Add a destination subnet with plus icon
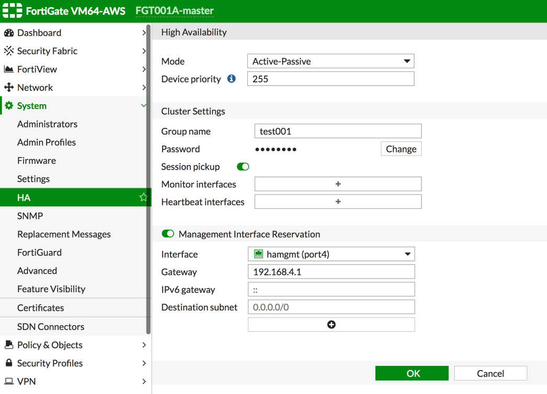The height and width of the screenshot is (394, 547). (331, 325)
